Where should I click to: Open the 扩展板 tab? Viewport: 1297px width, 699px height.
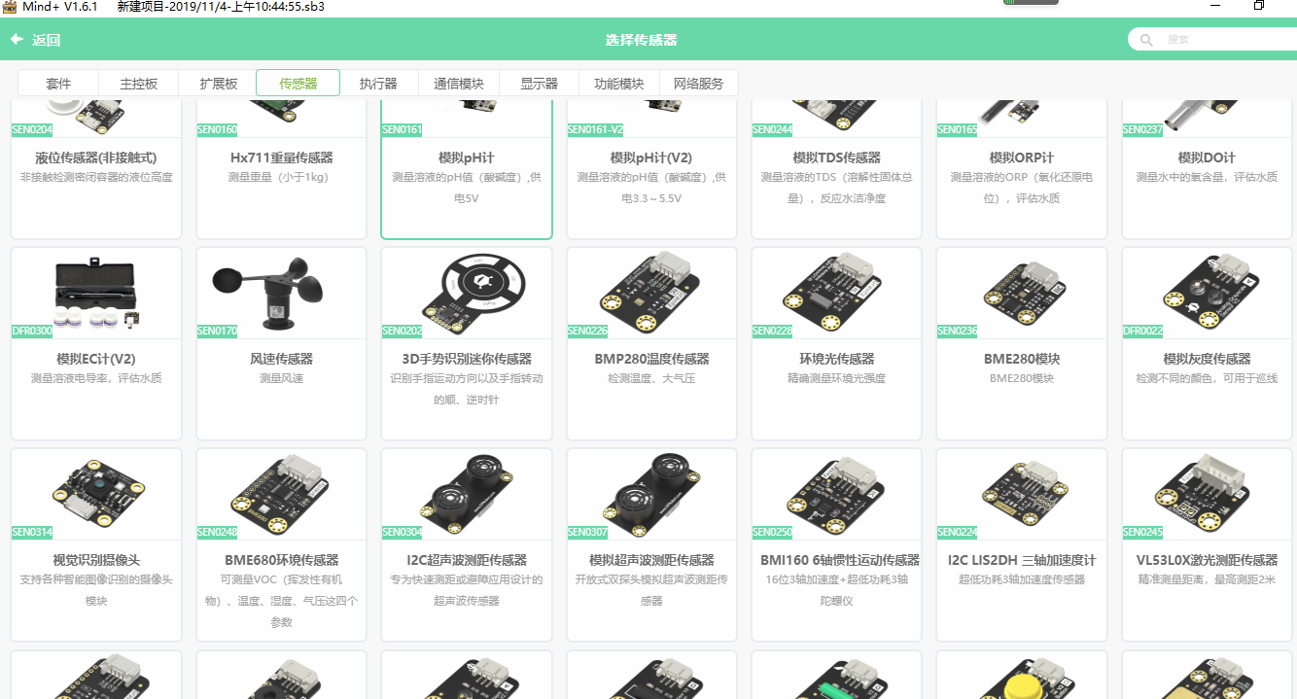coord(219,84)
